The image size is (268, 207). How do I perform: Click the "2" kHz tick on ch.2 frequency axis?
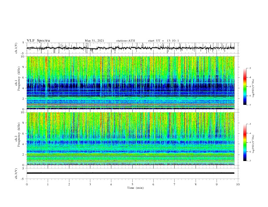coord(24,155)
